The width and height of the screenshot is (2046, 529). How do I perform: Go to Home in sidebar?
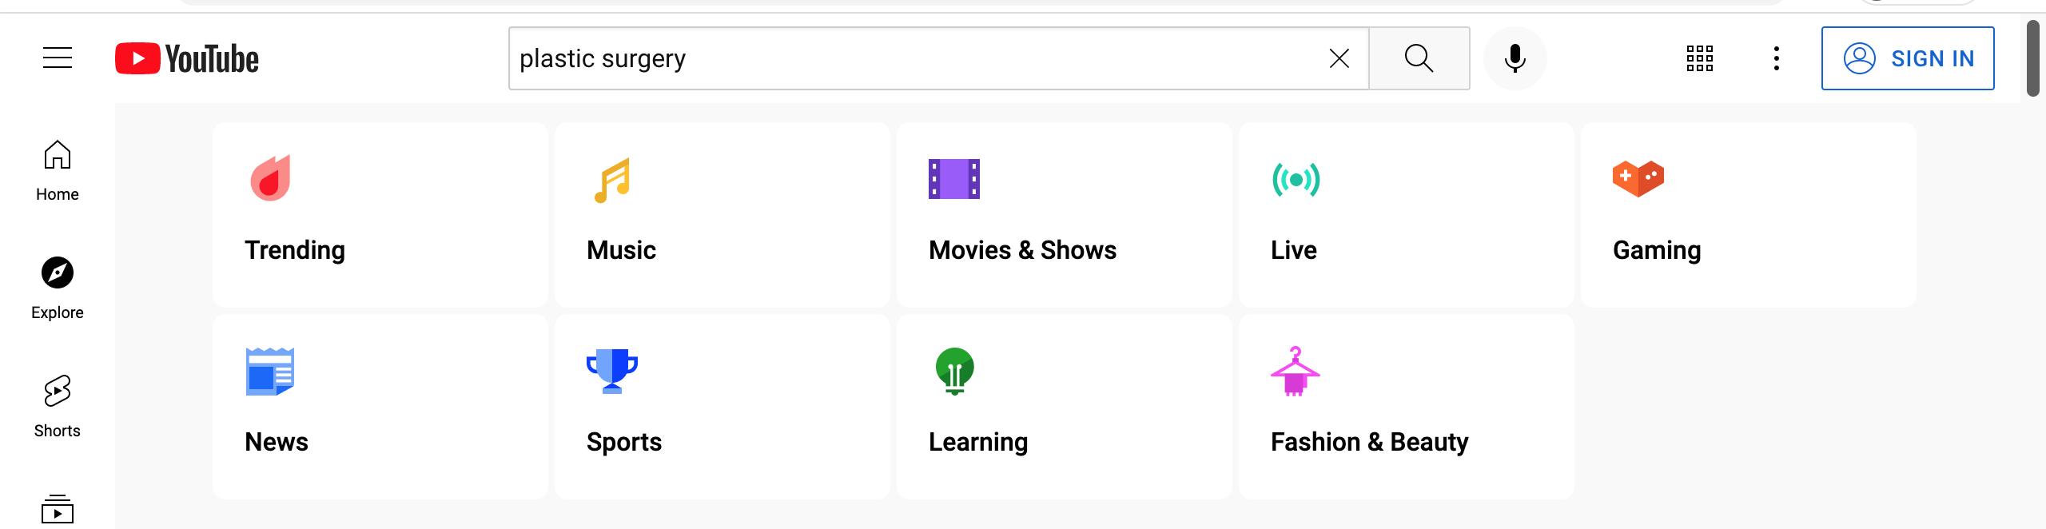pyautogui.click(x=58, y=171)
